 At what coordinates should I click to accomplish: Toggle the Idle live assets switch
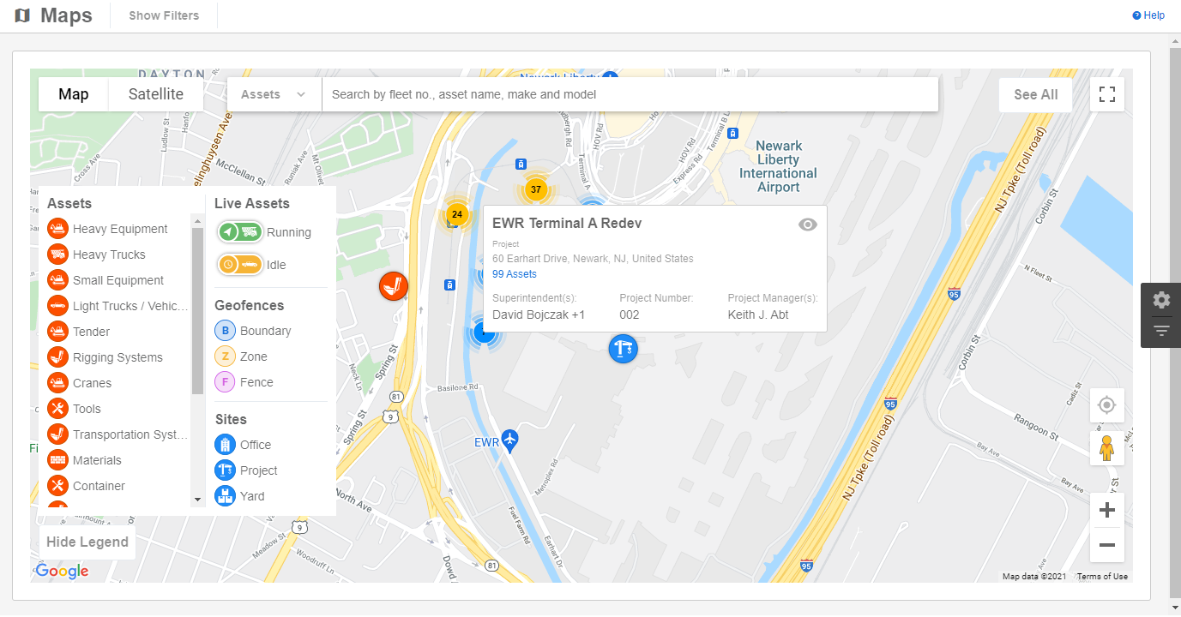238,266
